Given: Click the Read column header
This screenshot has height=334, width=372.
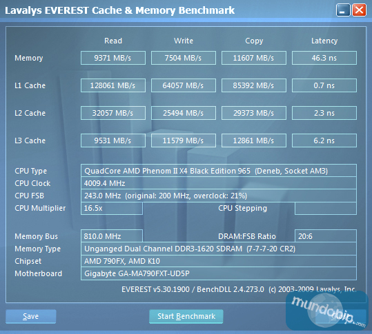Looking at the screenshot, I should (113, 41).
